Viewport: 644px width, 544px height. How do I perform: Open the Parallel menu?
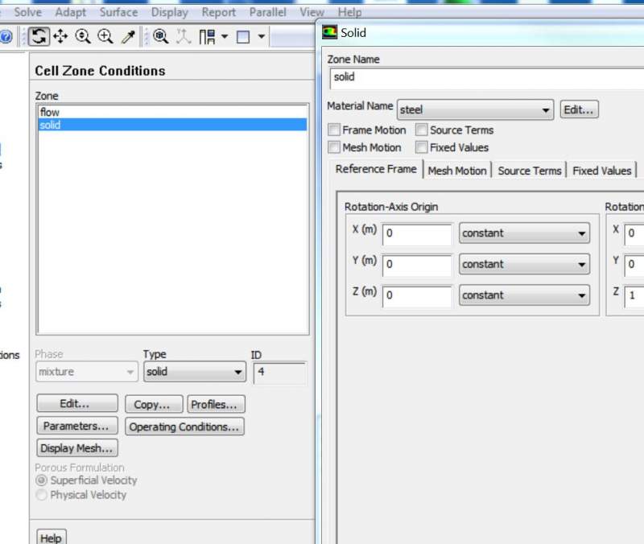point(268,12)
